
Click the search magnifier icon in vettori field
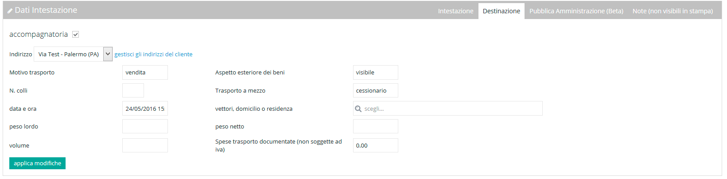[358, 109]
